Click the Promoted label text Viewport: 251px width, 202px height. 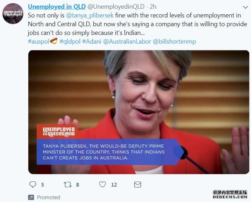49,197
